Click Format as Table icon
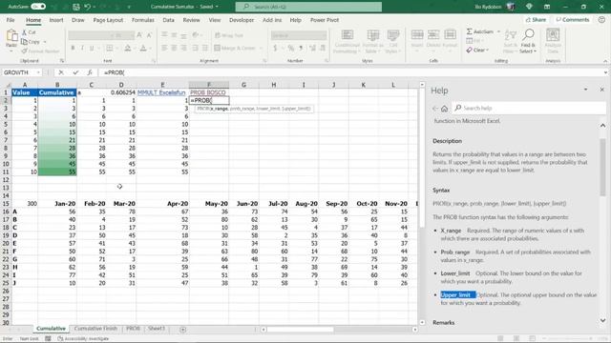 click(373, 36)
